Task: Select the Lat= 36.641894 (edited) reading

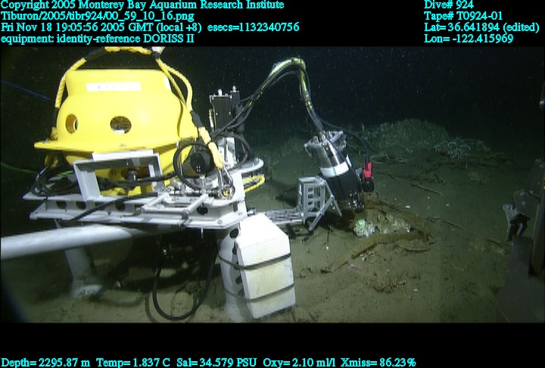Action: point(481,27)
